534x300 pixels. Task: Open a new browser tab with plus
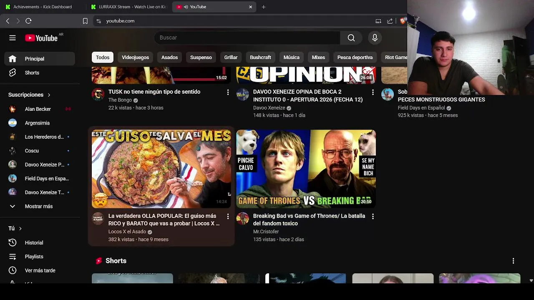point(263,7)
